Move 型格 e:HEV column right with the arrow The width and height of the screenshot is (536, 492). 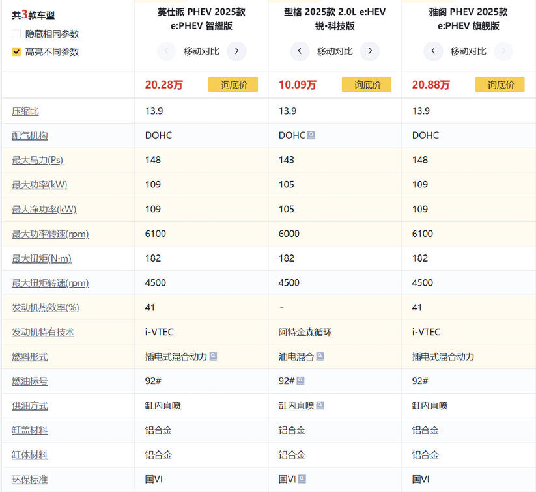[x=370, y=51]
